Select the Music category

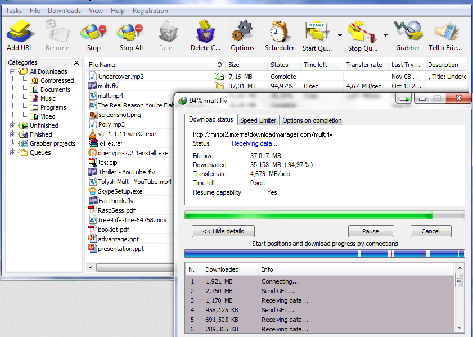48,98
